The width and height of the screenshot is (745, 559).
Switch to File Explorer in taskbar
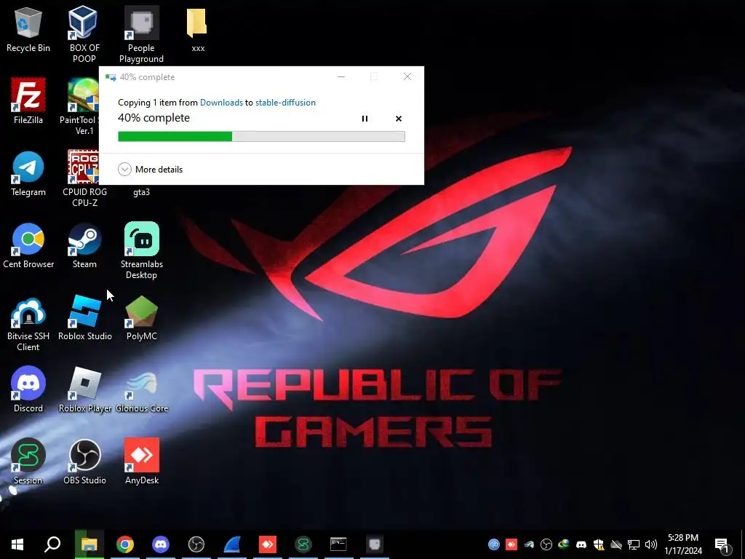tap(89, 544)
